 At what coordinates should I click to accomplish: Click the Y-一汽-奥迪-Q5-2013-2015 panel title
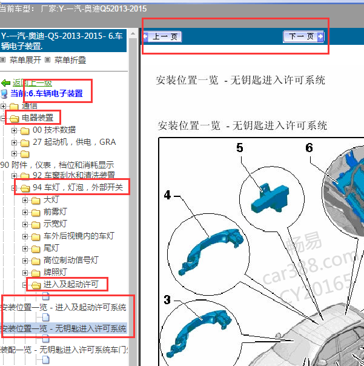63,41
